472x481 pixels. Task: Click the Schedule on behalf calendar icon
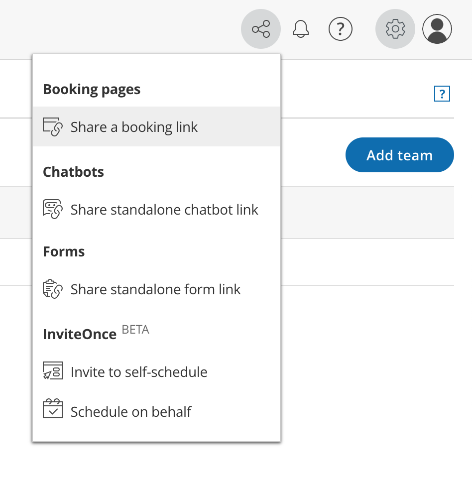point(53,409)
